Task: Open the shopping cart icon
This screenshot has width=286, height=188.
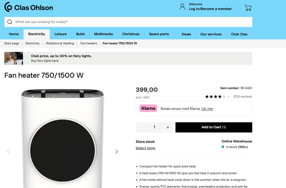Action: coord(248,8)
